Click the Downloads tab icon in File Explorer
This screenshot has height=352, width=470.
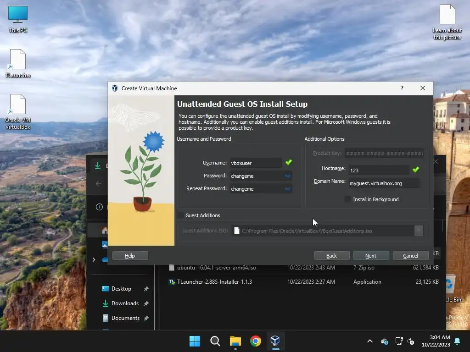pos(98,165)
